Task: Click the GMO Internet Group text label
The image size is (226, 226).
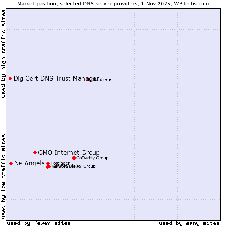Action: coord(69,153)
